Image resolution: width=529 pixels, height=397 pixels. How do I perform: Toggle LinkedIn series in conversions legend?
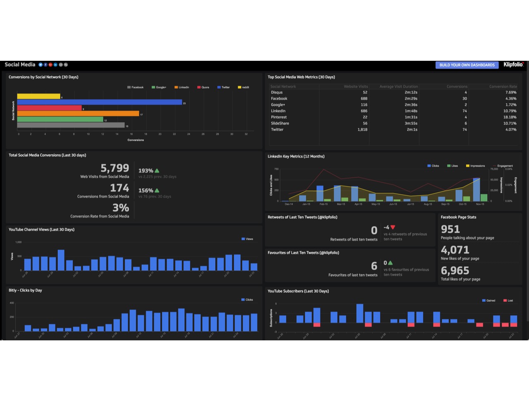182,87
